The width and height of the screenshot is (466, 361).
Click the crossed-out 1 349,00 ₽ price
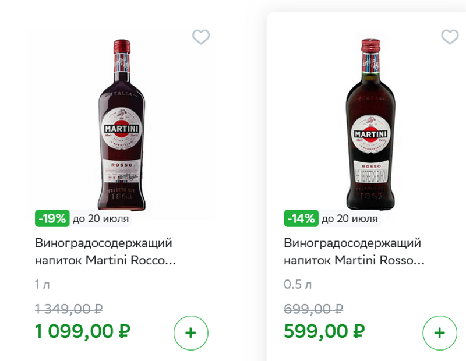(x=69, y=309)
